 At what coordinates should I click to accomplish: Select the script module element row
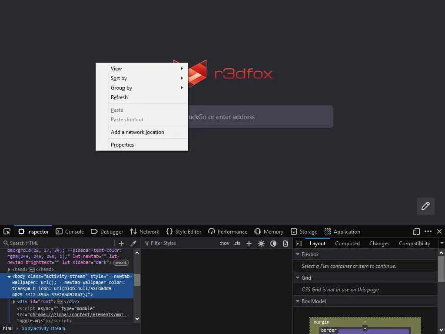click(71, 315)
